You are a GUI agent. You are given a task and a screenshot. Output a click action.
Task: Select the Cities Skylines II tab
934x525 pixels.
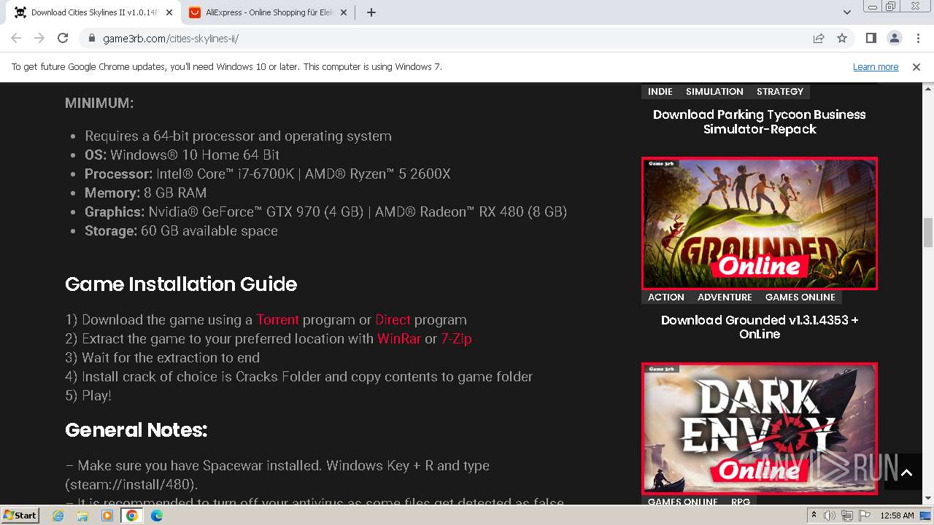tap(93, 12)
